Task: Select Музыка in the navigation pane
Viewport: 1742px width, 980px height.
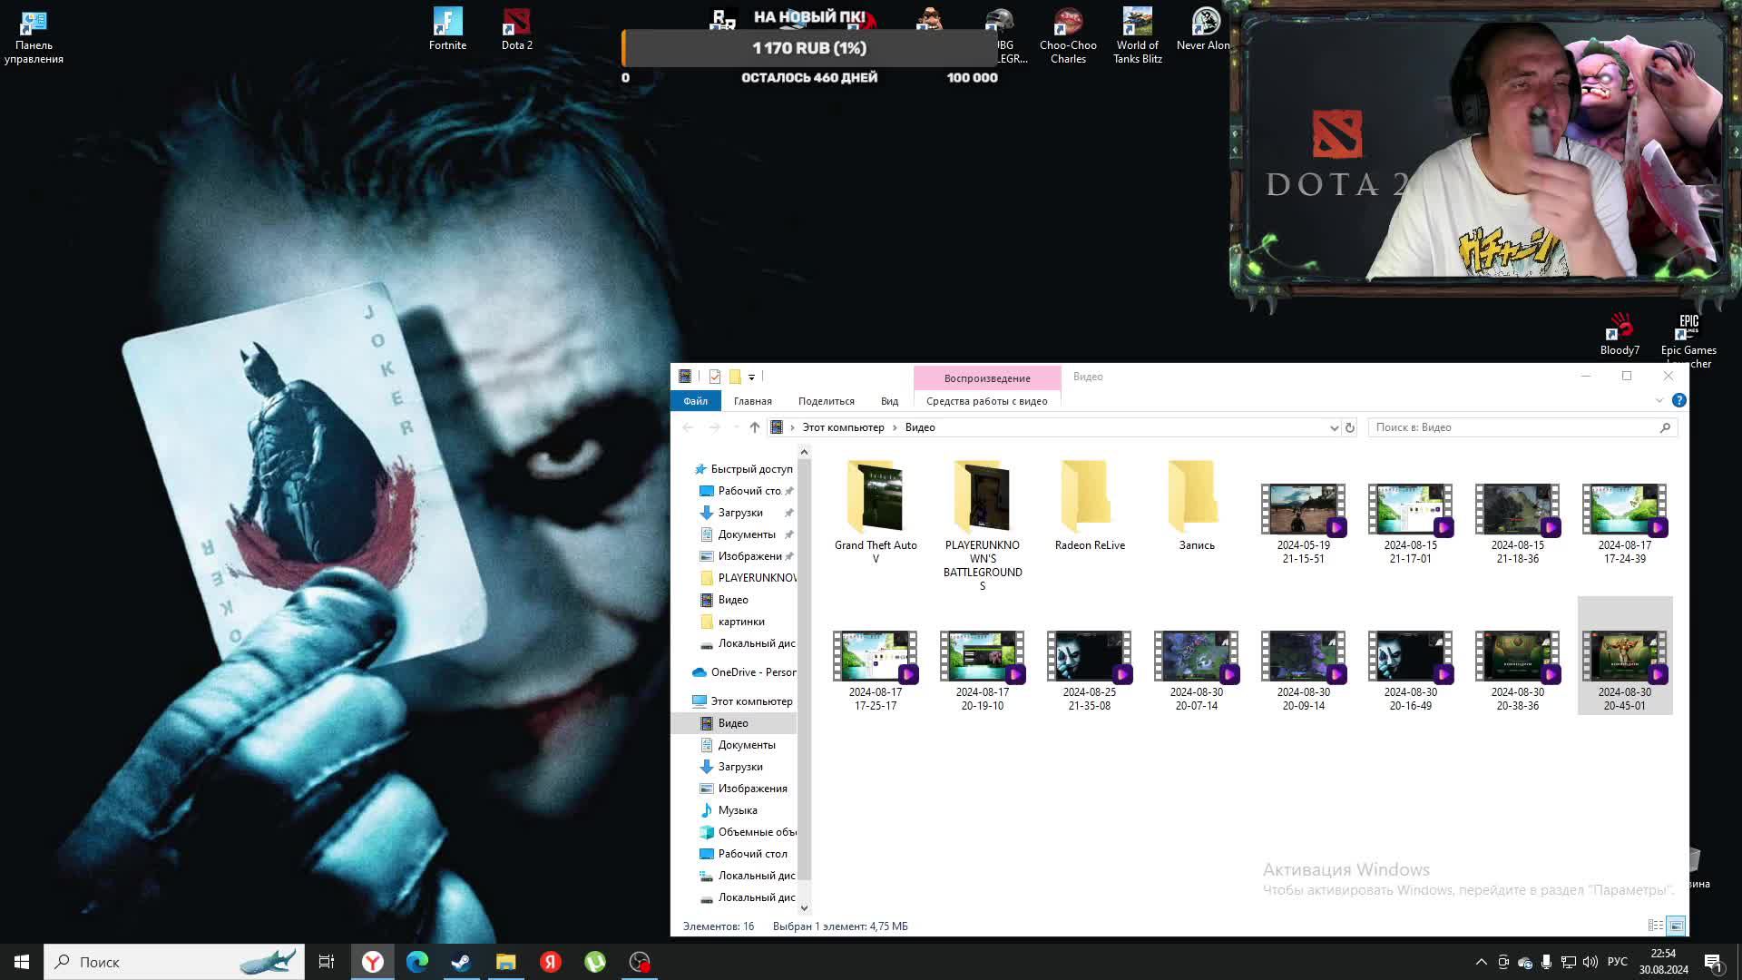Action: (738, 810)
